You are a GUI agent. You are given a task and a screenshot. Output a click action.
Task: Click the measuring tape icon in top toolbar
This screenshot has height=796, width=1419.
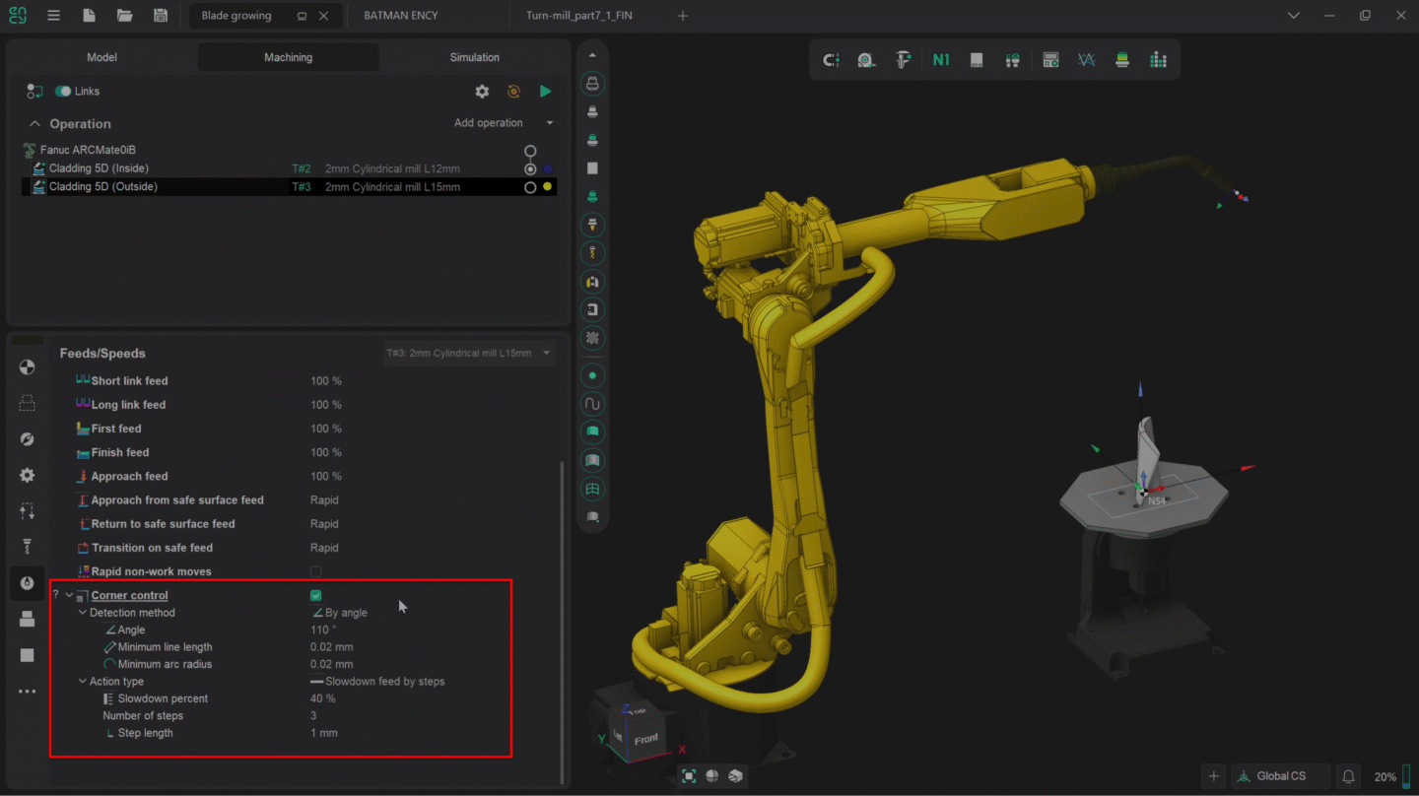[x=866, y=59]
